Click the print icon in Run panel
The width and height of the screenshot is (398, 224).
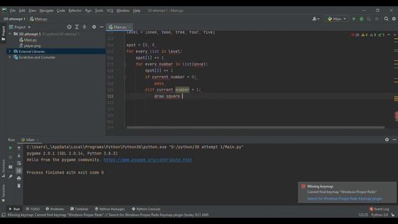tap(19, 179)
